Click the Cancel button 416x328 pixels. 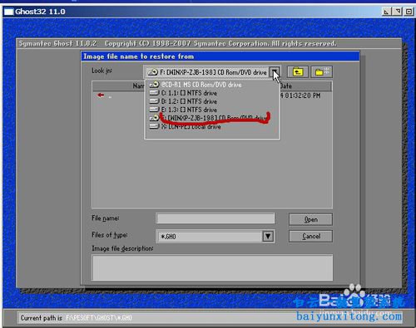(310, 237)
